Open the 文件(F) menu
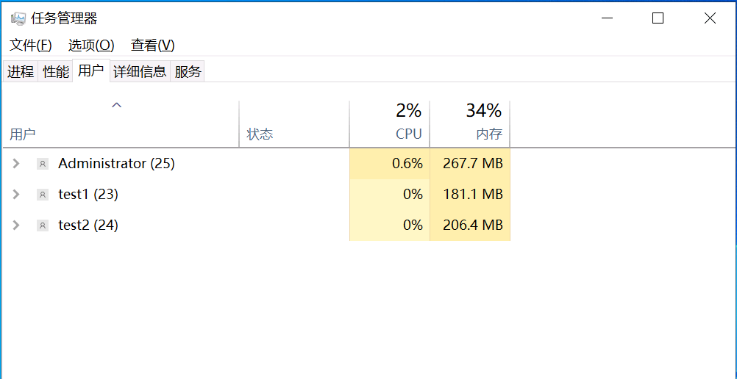 pyautogui.click(x=31, y=46)
